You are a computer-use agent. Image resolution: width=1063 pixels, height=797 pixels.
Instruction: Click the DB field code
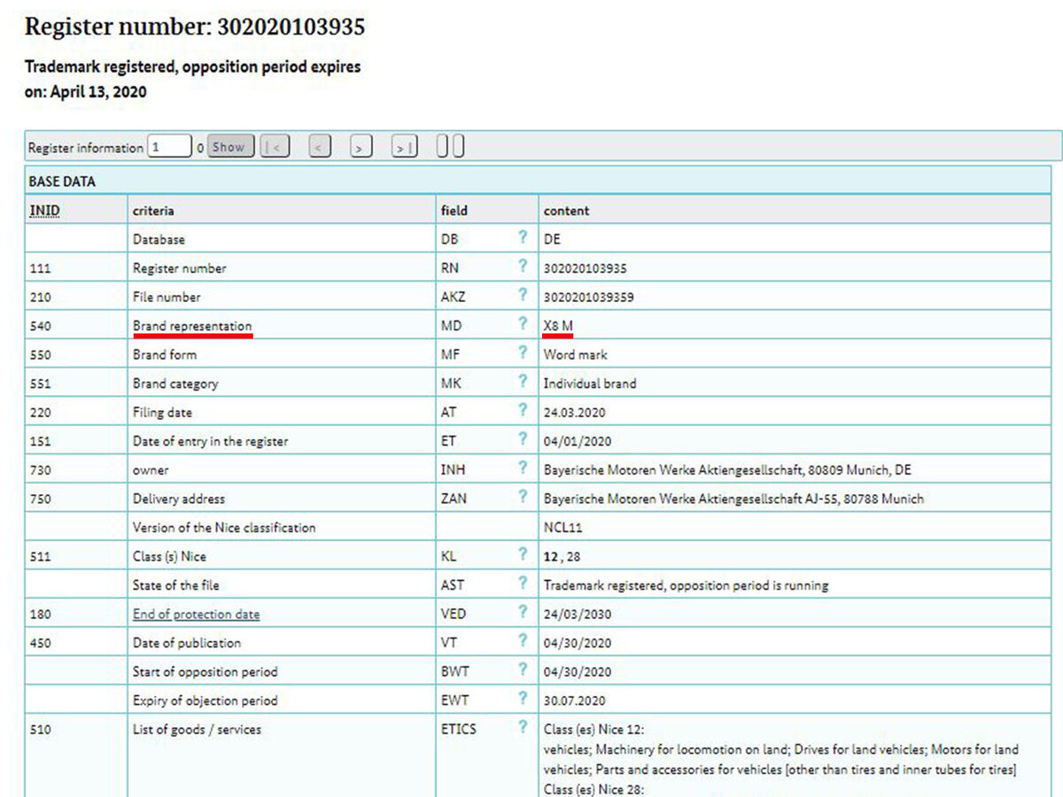[449, 239]
